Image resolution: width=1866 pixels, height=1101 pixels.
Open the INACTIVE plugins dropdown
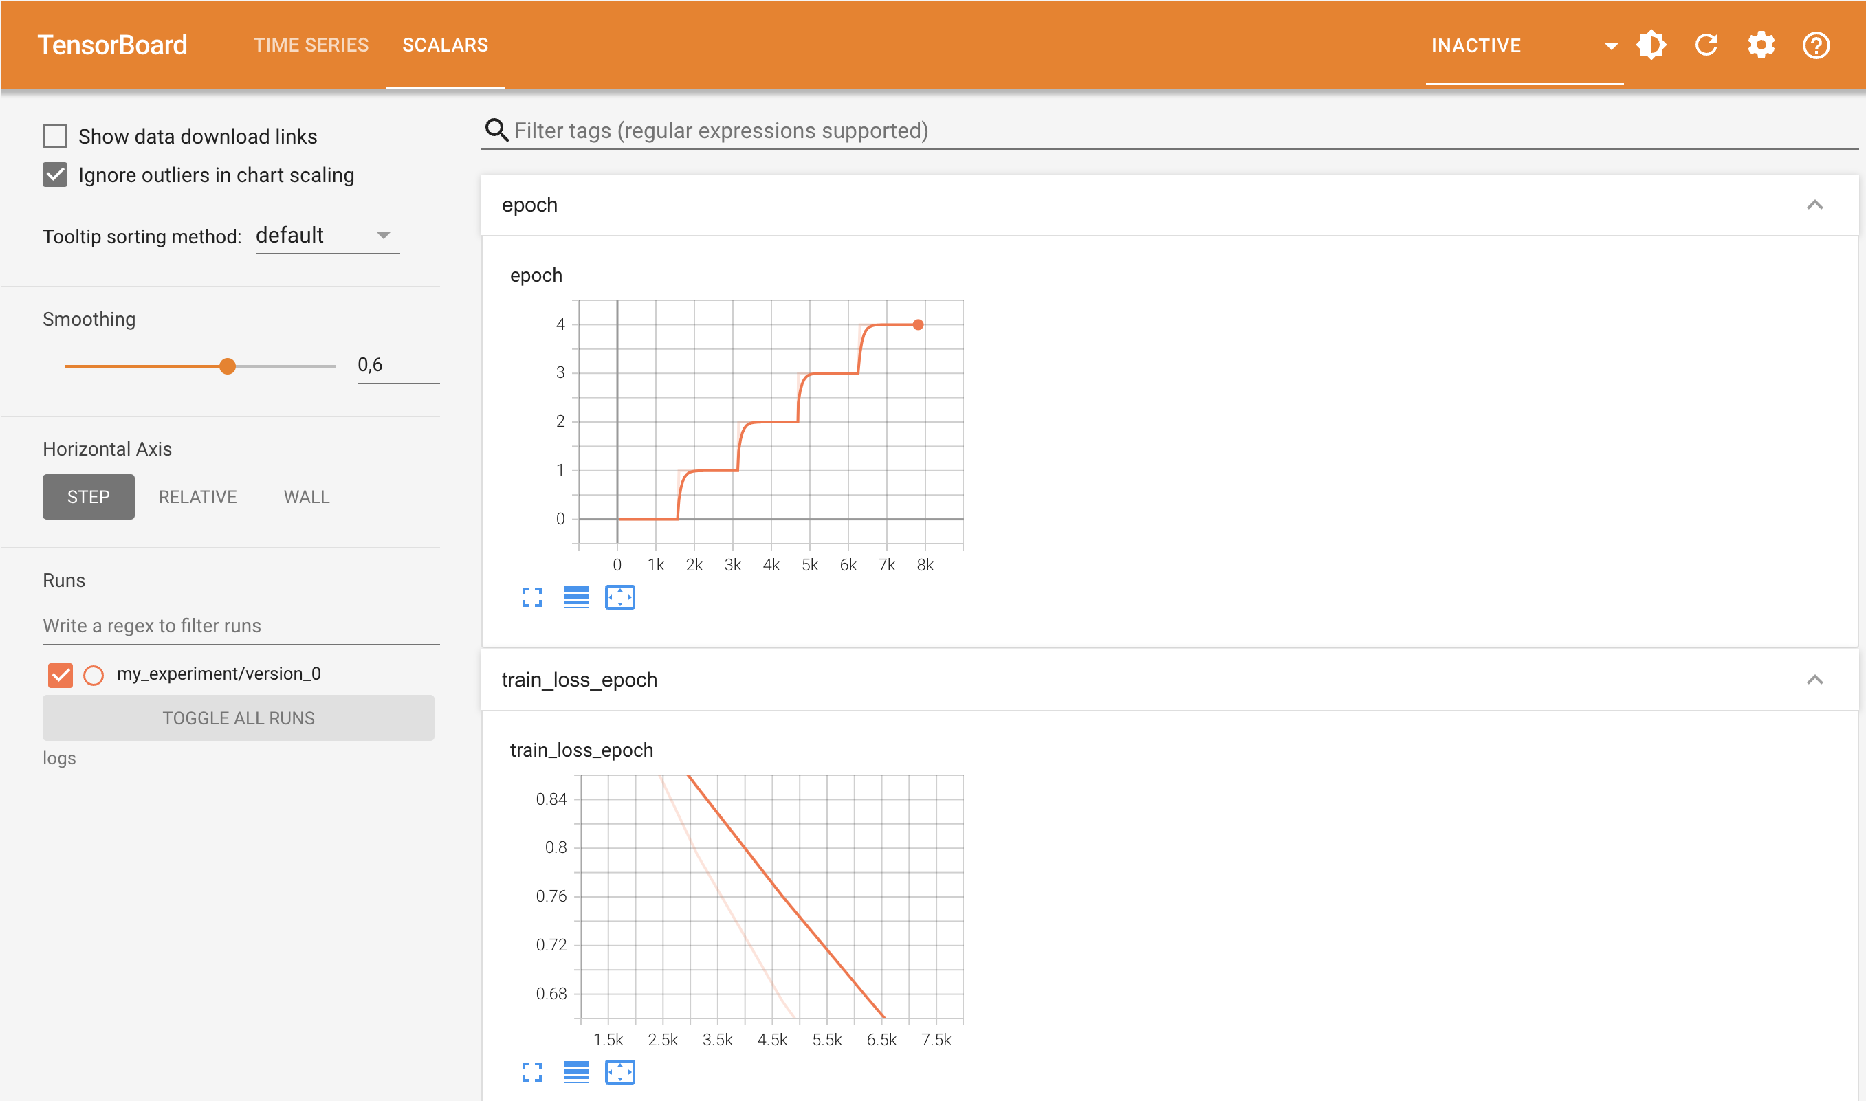[1523, 46]
